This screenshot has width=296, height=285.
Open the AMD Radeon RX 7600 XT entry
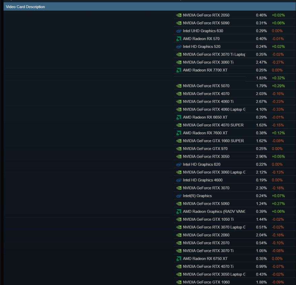(x=205, y=133)
